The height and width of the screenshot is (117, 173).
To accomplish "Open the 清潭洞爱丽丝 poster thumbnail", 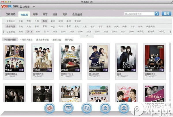I will click(x=14, y=59).
